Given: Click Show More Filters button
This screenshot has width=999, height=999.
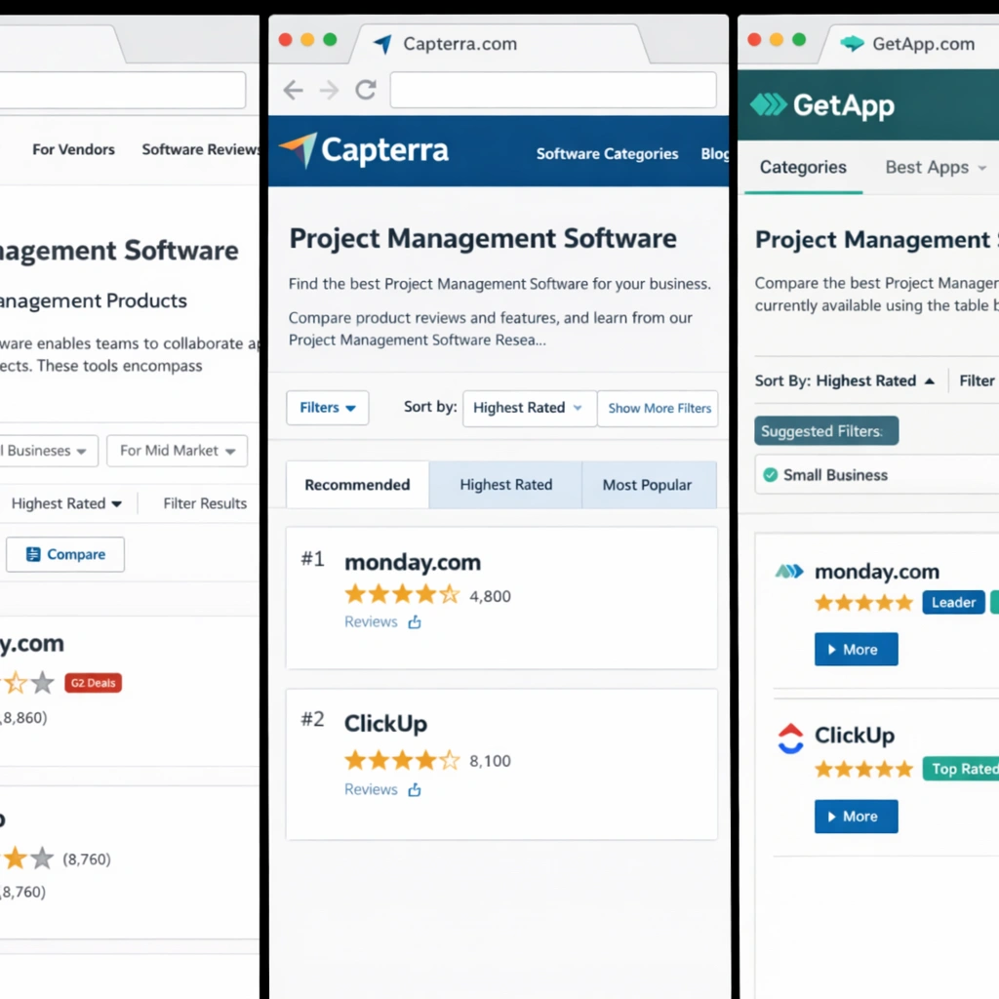Looking at the screenshot, I should 659,408.
